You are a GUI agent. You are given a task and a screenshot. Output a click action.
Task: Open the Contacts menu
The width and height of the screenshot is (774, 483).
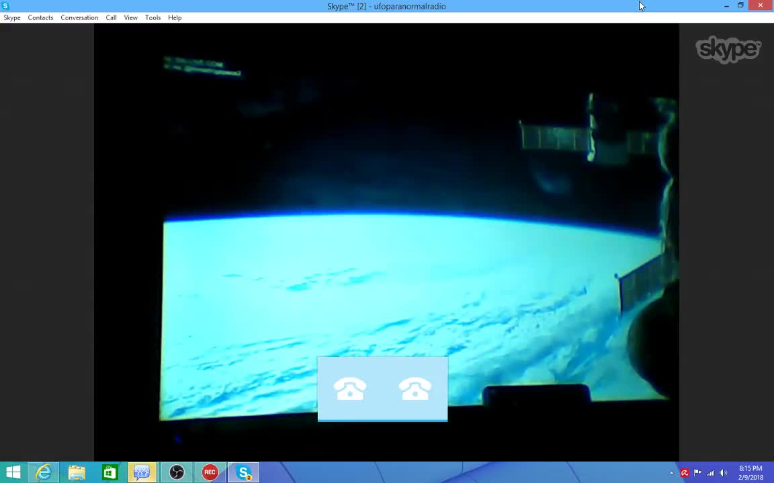[x=40, y=17]
